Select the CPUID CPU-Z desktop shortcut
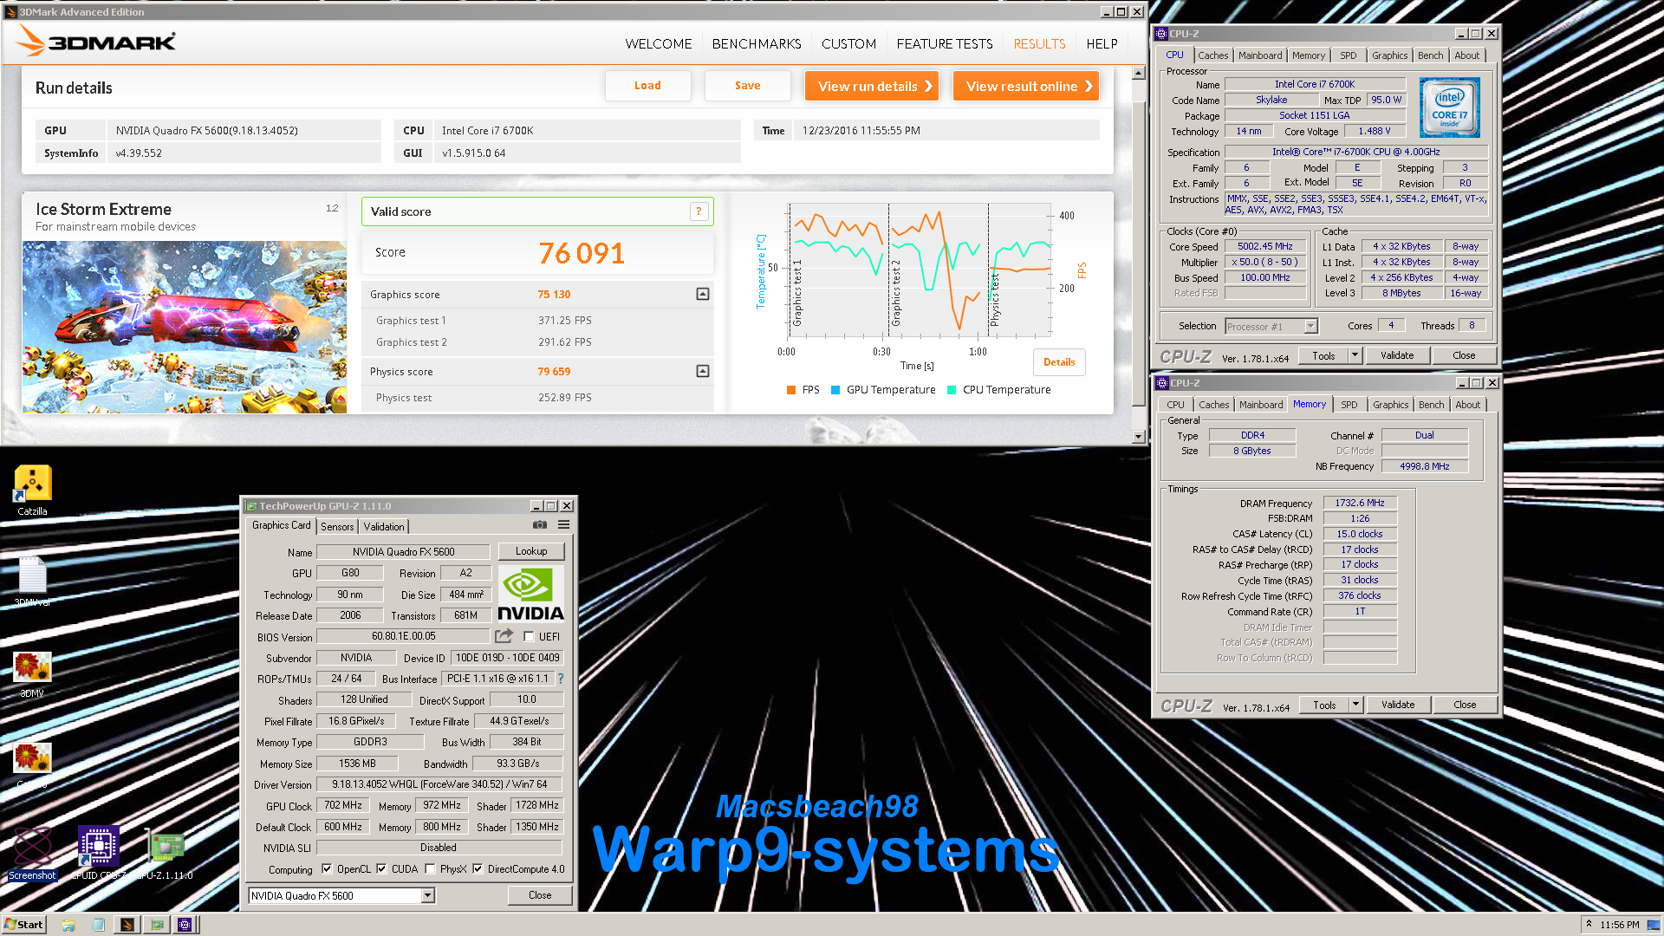Screen dimensions: 1664x936 pos(98,854)
